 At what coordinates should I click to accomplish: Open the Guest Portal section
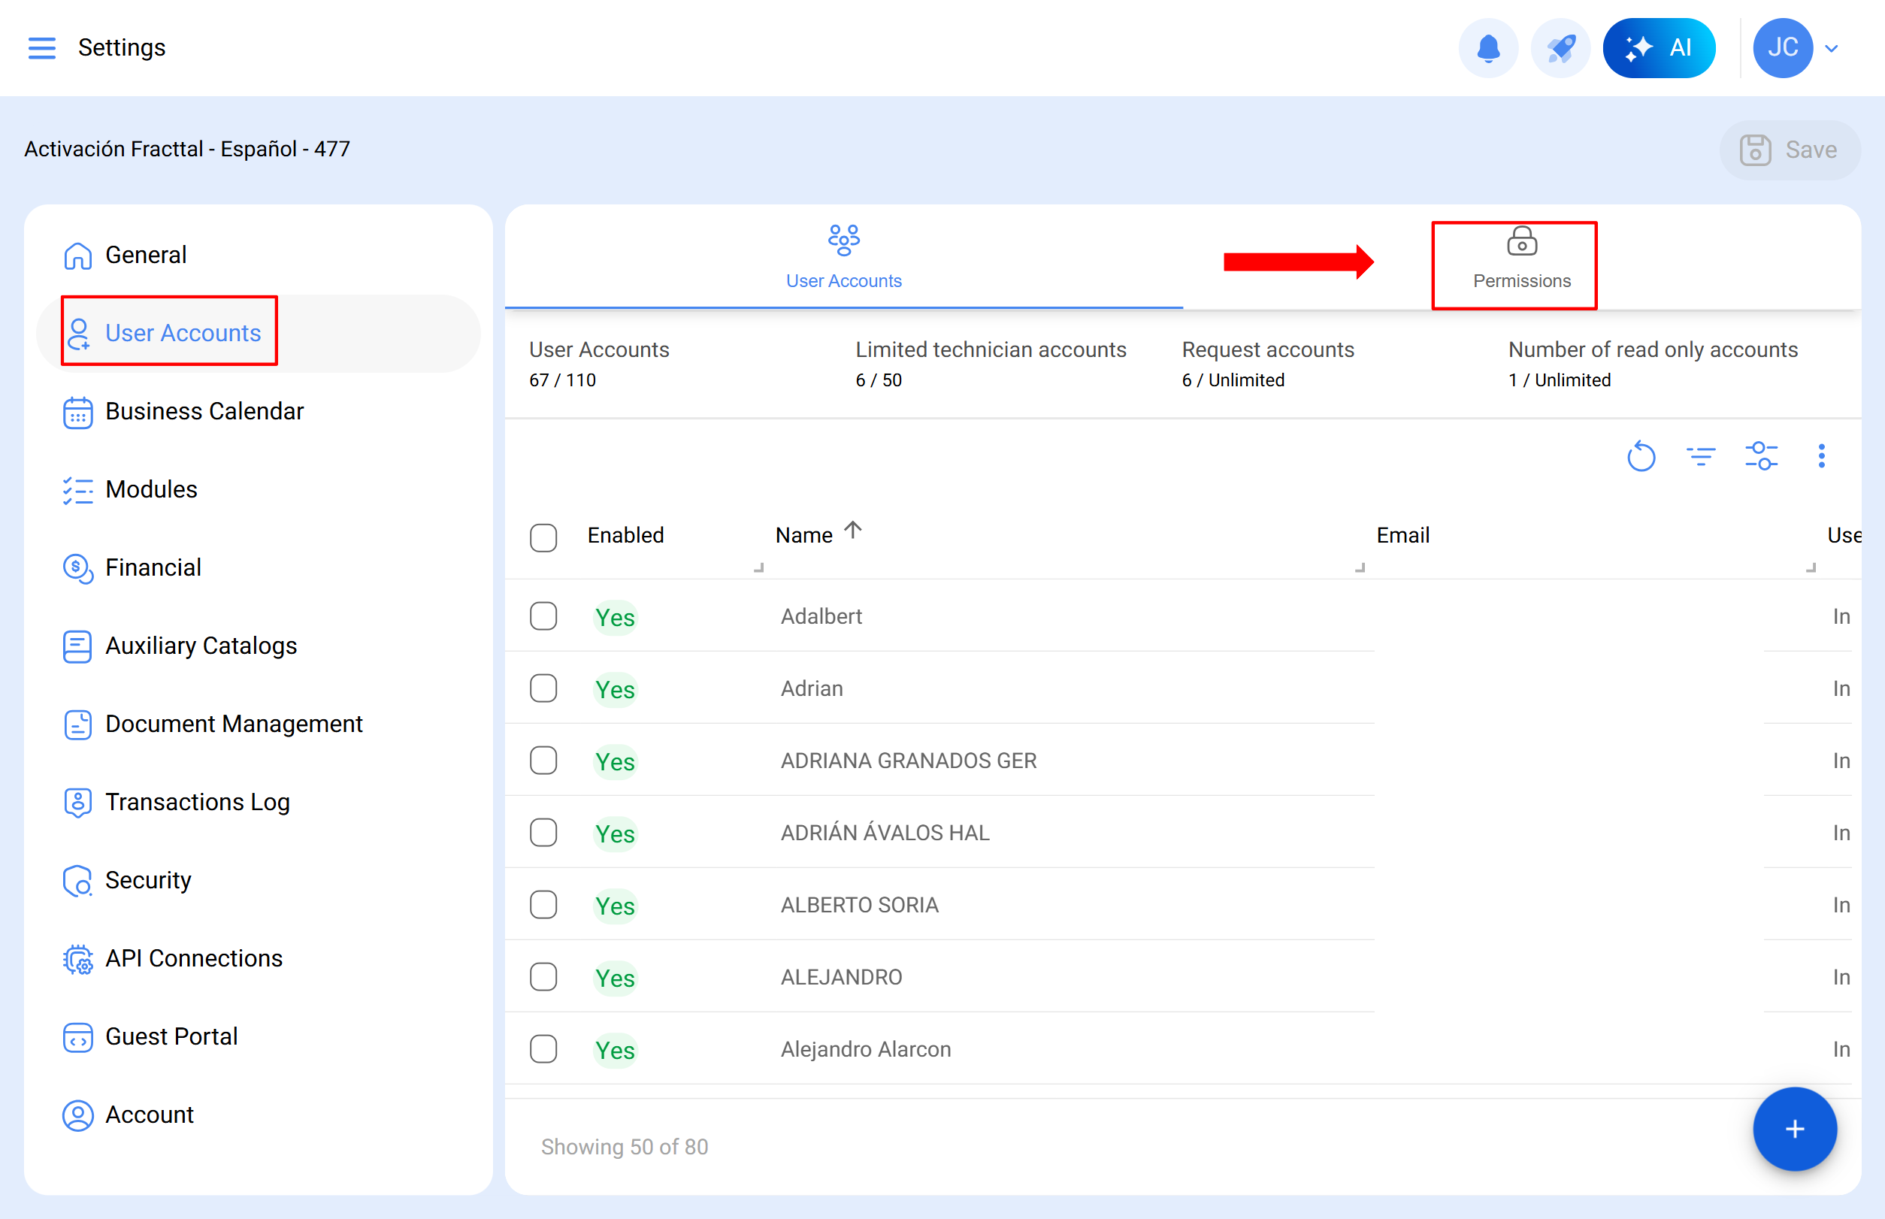[171, 1036]
